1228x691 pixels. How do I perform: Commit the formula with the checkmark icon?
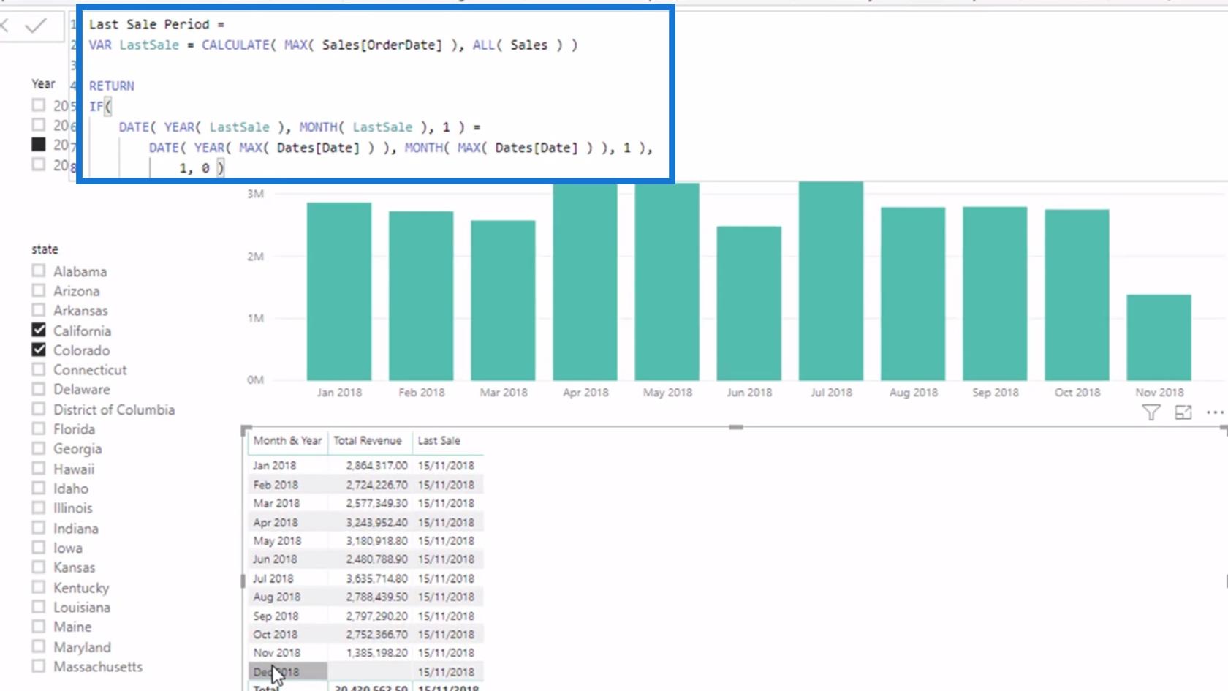tap(35, 26)
